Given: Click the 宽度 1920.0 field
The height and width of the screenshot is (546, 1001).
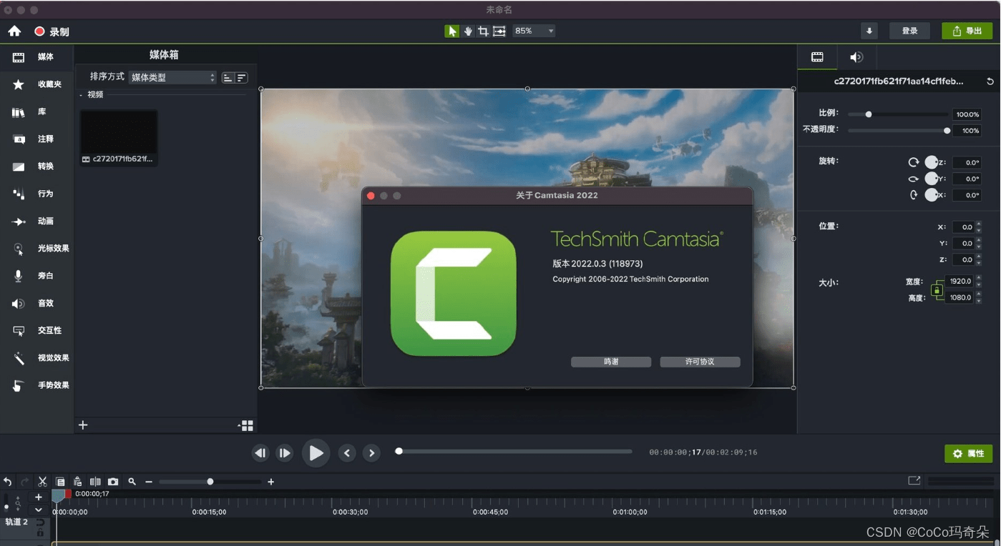Looking at the screenshot, I should click(961, 282).
